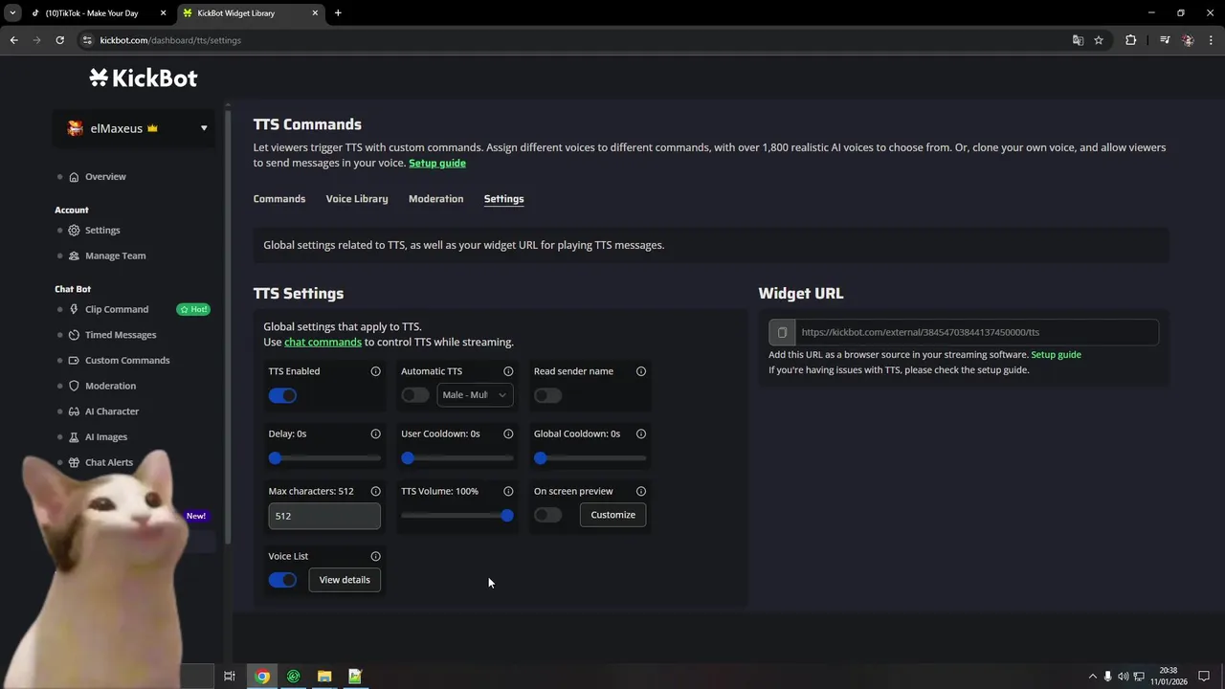The height and width of the screenshot is (689, 1225).
Task: Open Chrome extensions puzzle icon
Action: [x=1131, y=40]
